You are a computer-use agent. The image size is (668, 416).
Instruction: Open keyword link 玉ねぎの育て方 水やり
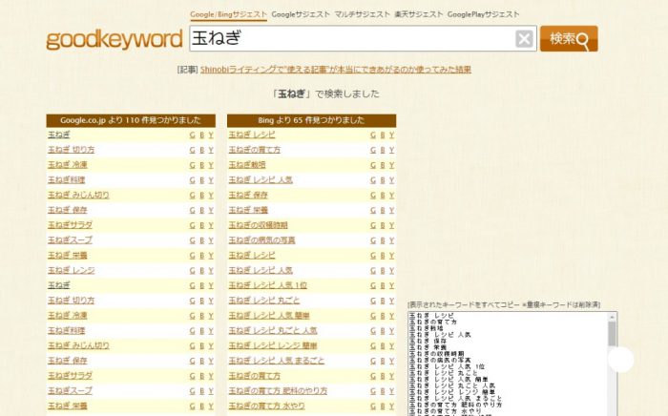266,406
